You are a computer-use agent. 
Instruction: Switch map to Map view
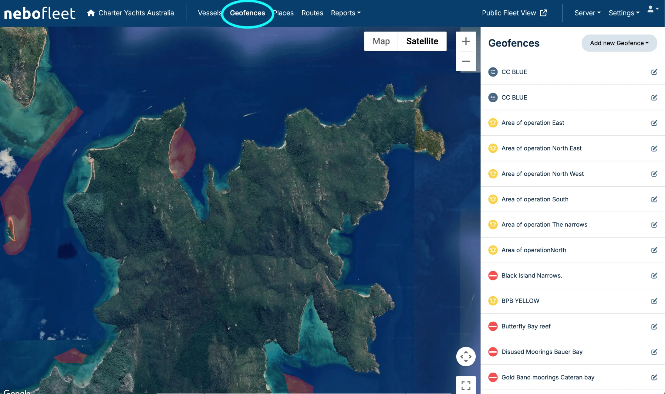click(381, 41)
